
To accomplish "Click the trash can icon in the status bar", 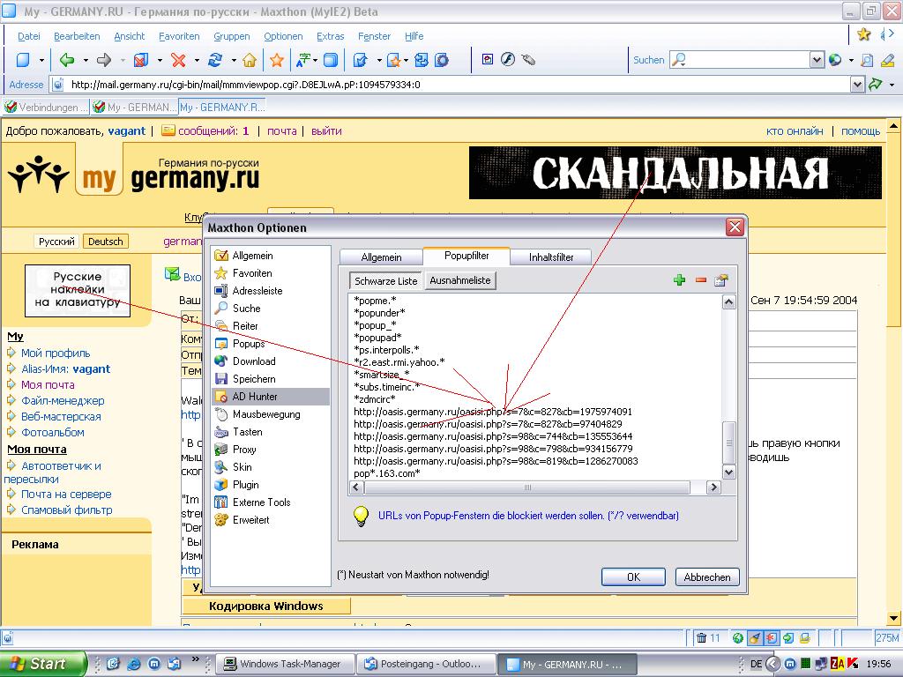I will pos(701,638).
